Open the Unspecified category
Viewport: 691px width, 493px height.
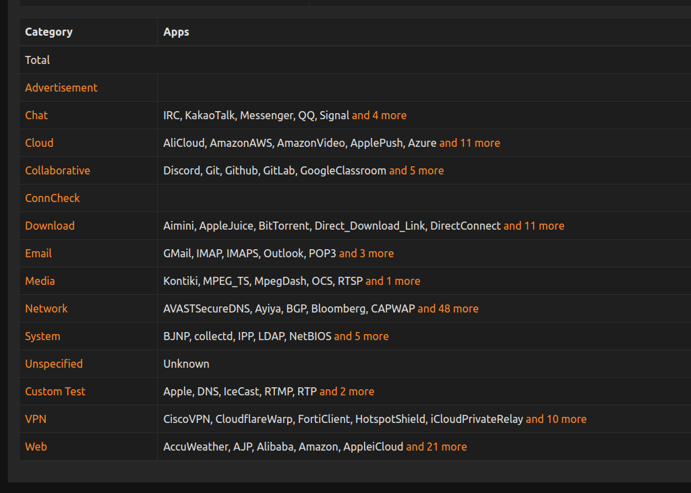(x=54, y=364)
